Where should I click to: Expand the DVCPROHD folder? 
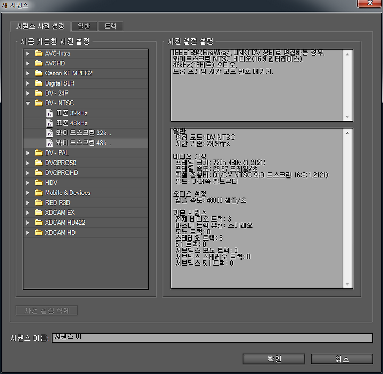tap(28, 173)
